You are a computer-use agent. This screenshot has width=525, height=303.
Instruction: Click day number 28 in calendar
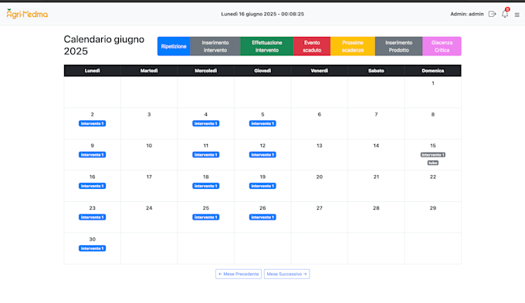(x=376, y=208)
